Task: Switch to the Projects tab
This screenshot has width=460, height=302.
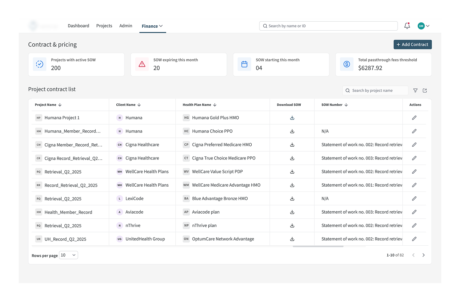Action: 104,26
